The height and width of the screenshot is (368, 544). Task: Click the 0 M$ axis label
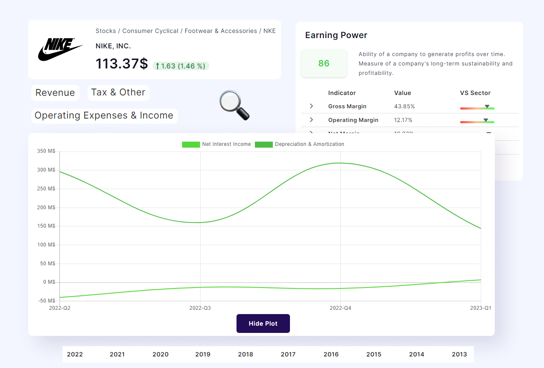click(48, 282)
